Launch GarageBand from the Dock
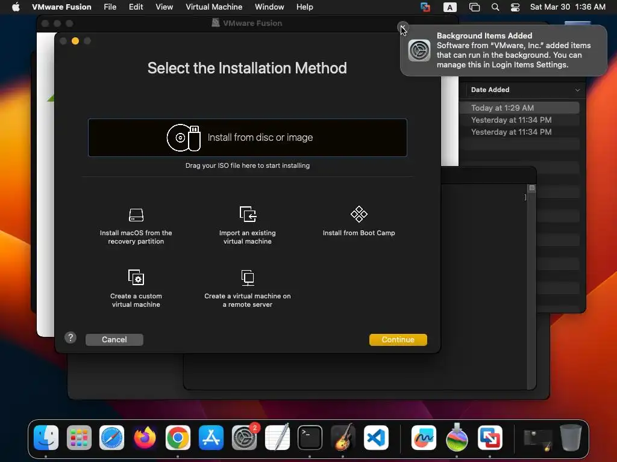 coord(343,437)
